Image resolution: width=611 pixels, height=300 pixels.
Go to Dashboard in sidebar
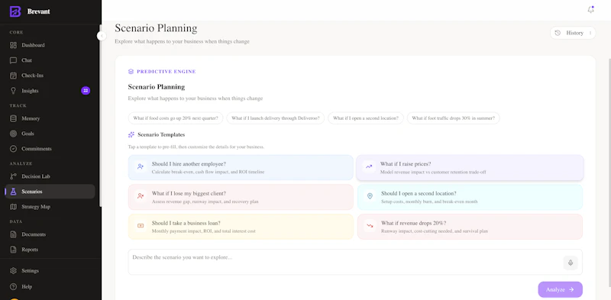(50, 45)
